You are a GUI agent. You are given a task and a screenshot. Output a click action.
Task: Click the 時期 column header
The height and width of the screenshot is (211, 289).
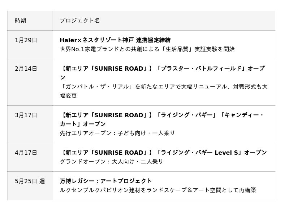pos(21,21)
